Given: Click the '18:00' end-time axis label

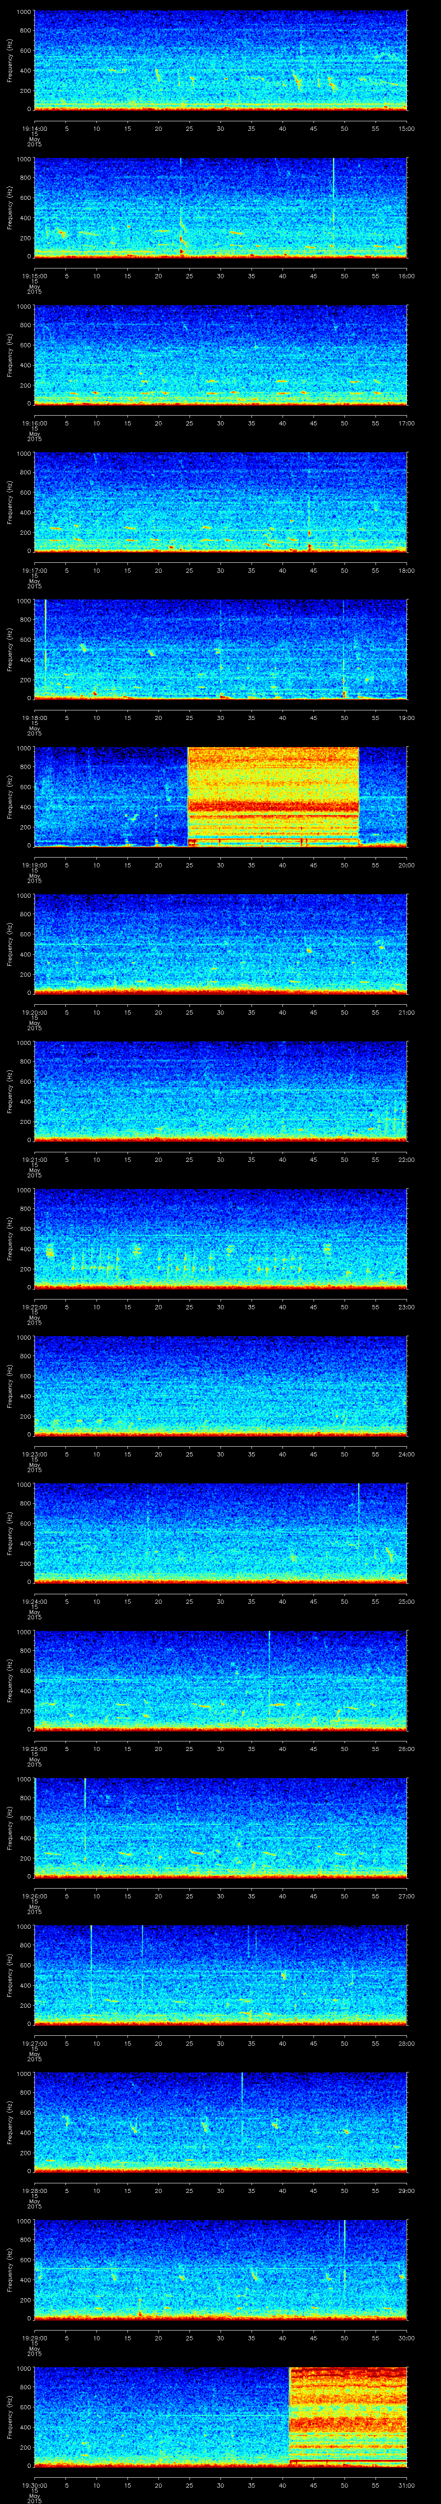Looking at the screenshot, I should click(x=406, y=571).
